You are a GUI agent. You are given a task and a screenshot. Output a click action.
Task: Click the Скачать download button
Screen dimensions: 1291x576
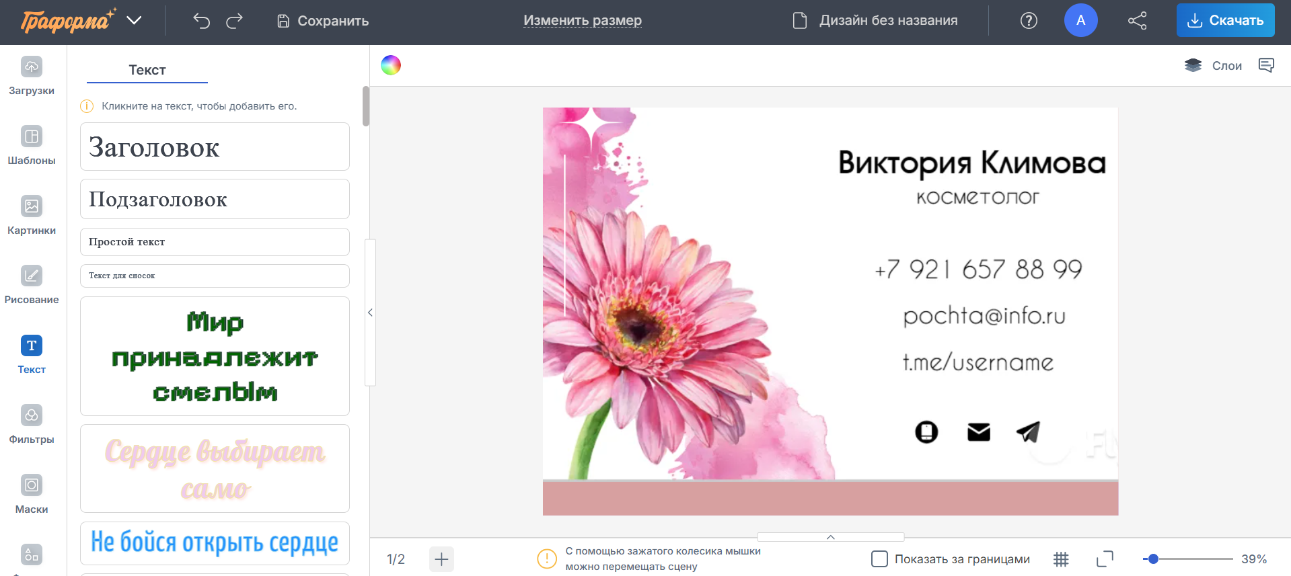pos(1225,20)
